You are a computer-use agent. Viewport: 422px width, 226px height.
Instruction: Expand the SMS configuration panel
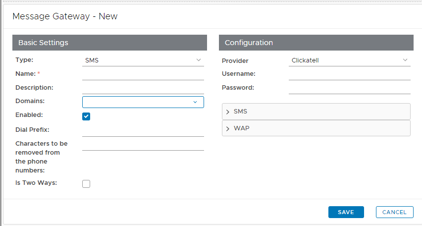coord(316,112)
